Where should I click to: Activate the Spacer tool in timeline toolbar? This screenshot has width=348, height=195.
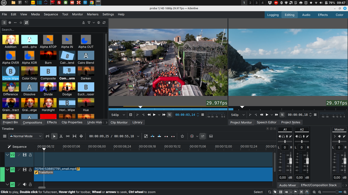click(x=68, y=136)
